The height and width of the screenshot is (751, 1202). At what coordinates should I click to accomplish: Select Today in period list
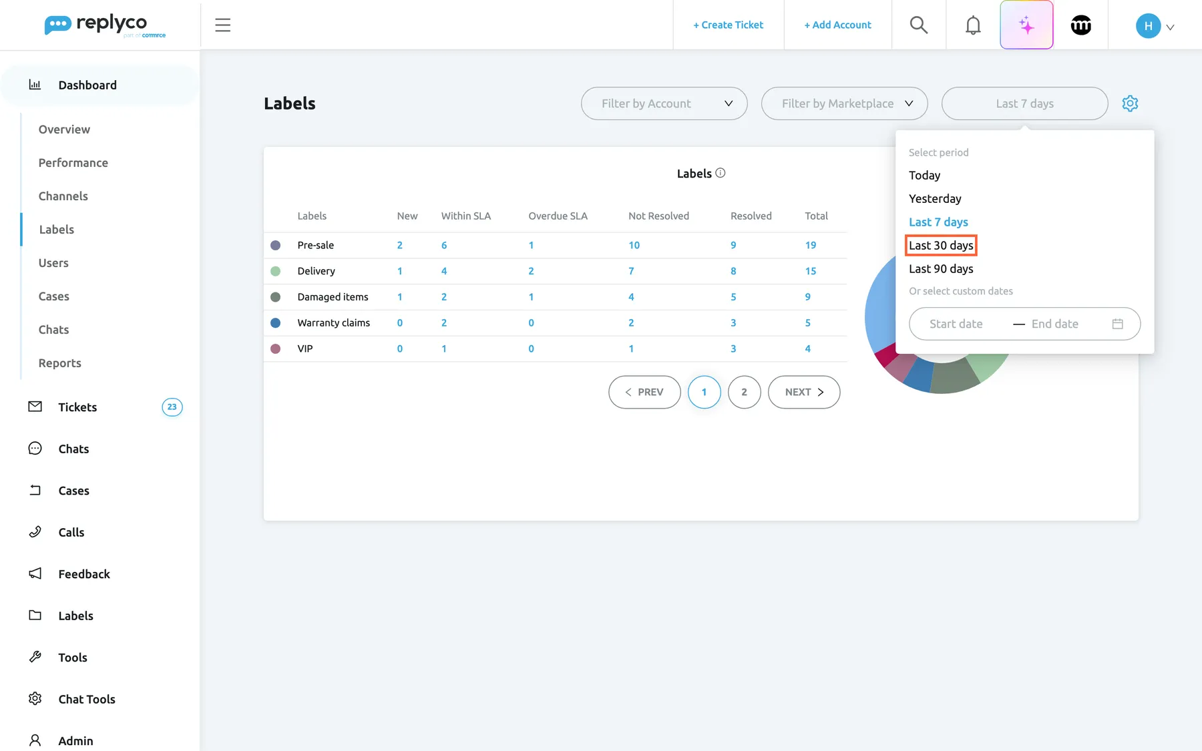point(924,175)
